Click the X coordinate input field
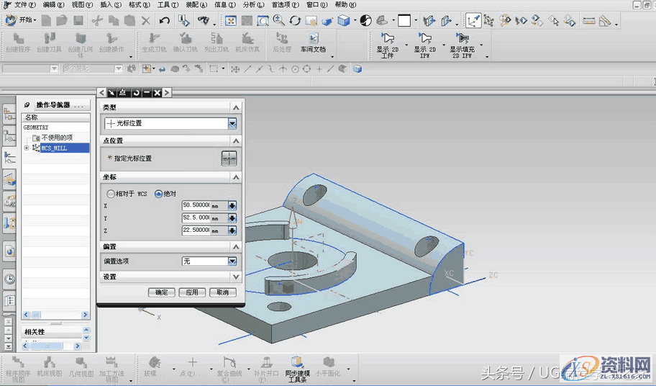Screen dimensions: 656x386 click(196, 206)
